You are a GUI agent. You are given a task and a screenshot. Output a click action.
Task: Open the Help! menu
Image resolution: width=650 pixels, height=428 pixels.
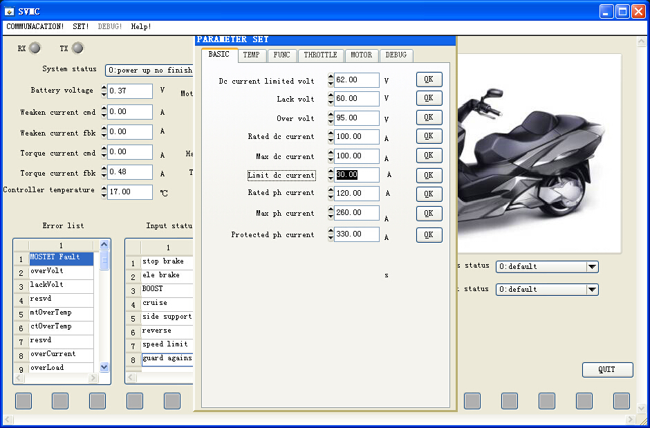141,26
